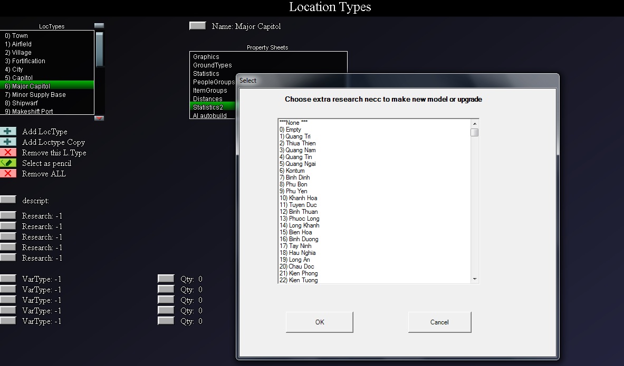Image resolution: width=624 pixels, height=366 pixels.
Task: Click the red X for Remove this L.Type
Action: click(8, 152)
